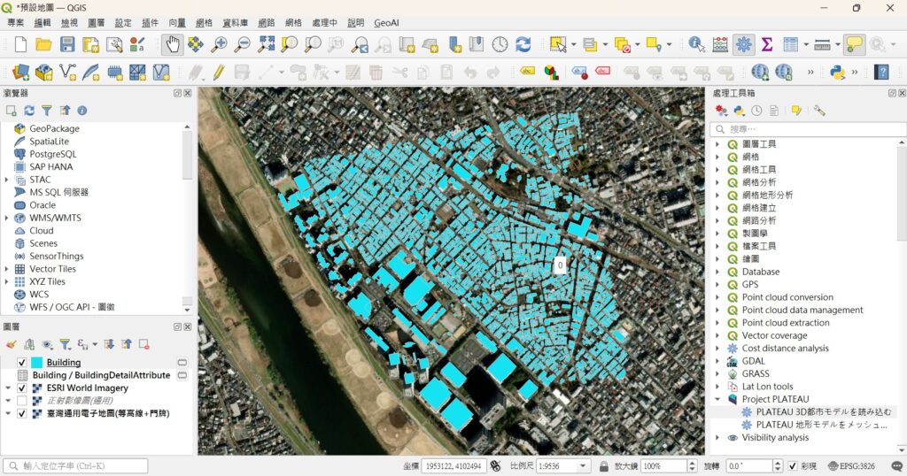
Task: Expand the GDAL tools group
Action: coord(717,361)
